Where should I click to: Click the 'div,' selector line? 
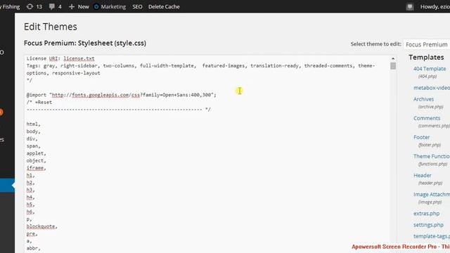pos(32,139)
